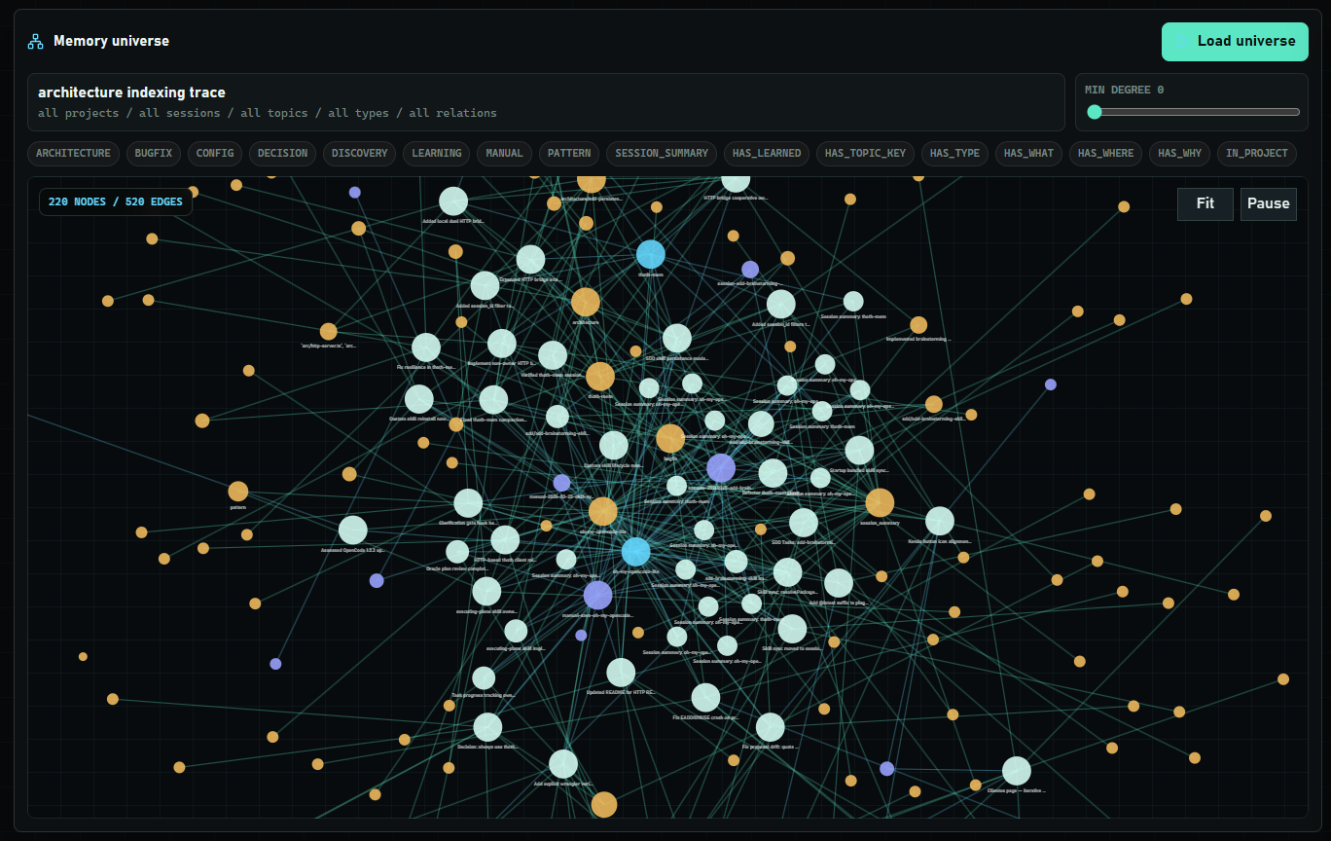This screenshot has width=1331, height=841.
Task: Select the HAS_WHY relation chip
Action: tap(1180, 153)
